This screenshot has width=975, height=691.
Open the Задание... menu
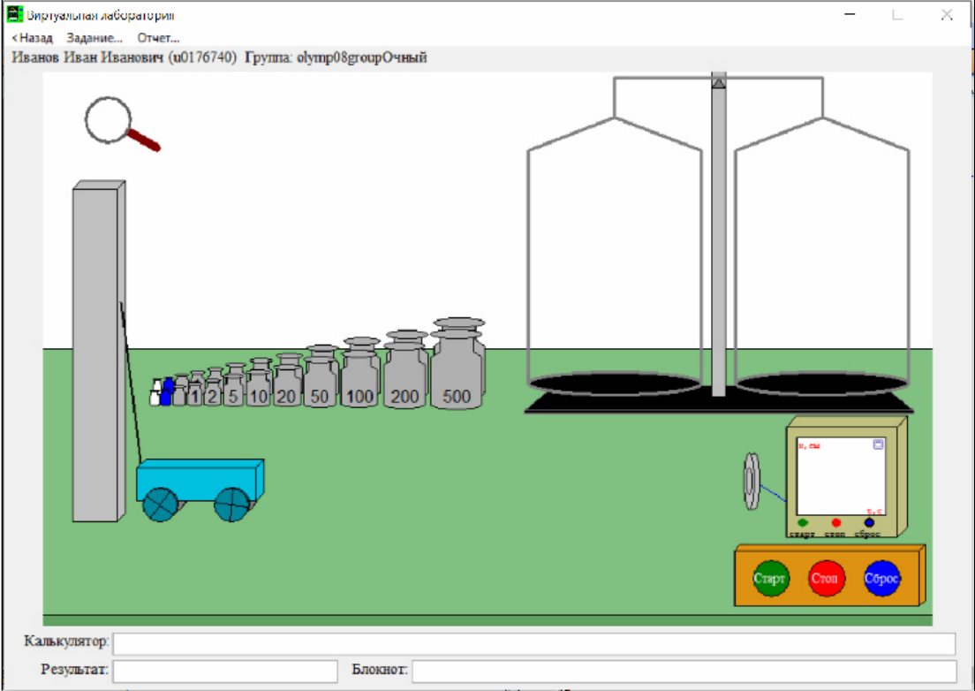pyautogui.click(x=94, y=38)
